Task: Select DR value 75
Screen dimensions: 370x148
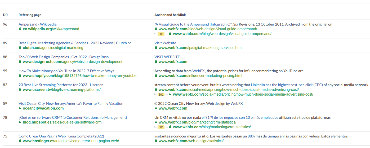Action: pos(5,136)
